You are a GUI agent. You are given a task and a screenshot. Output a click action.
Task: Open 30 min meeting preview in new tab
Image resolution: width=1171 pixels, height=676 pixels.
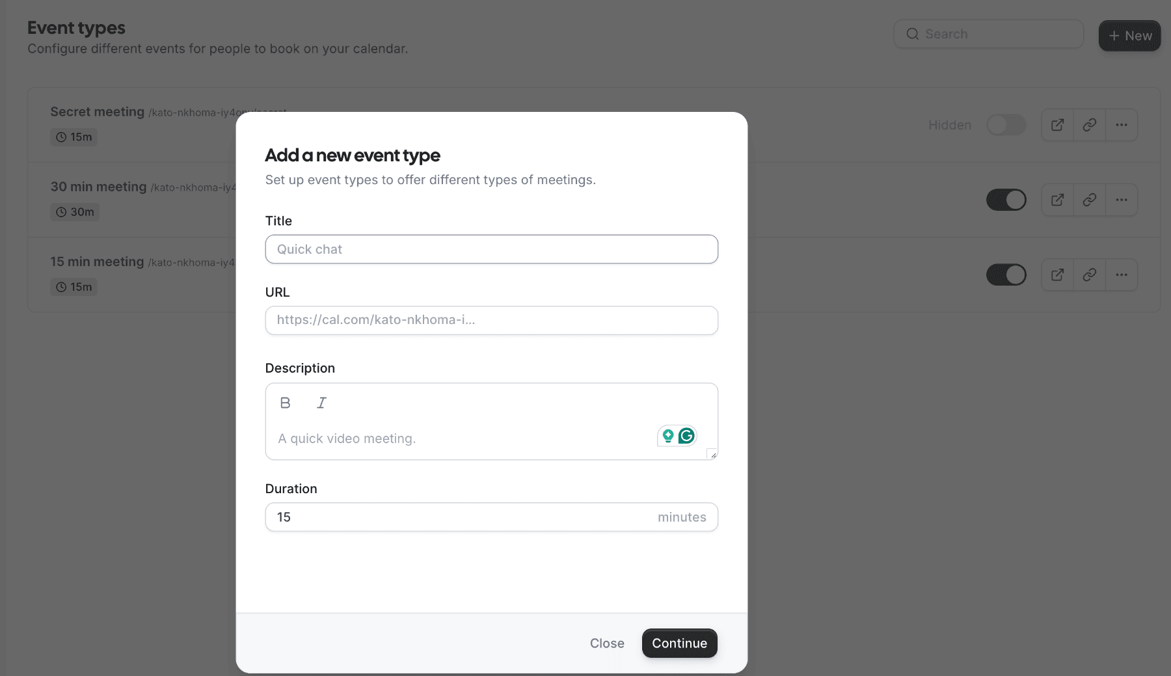coord(1057,200)
